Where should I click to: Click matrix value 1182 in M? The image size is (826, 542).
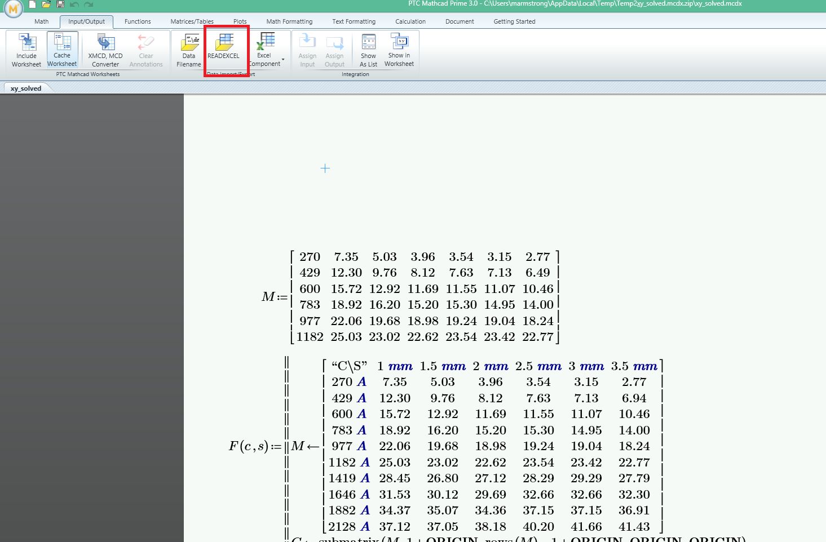click(x=310, y=337)
